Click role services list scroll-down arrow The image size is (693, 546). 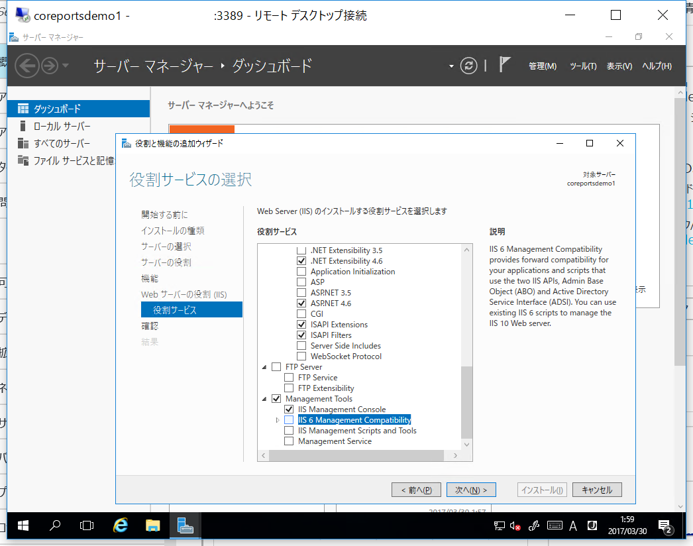466,445
